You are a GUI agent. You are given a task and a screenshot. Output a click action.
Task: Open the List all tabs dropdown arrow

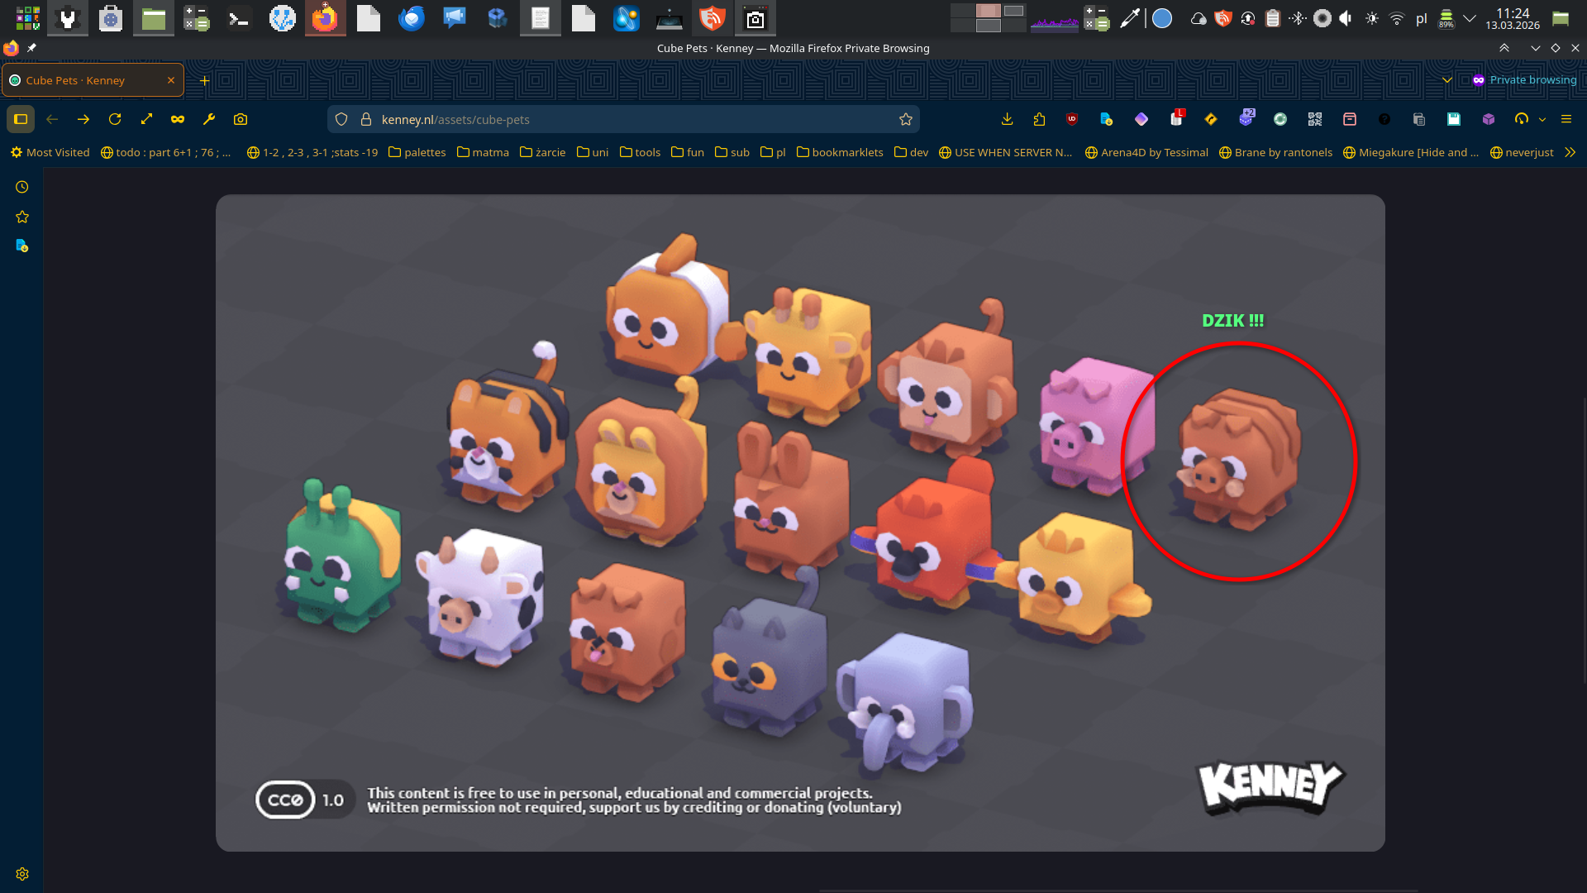(x=1447, y=80)
